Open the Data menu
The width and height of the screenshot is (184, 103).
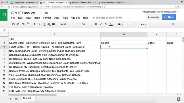coord(56,18)
